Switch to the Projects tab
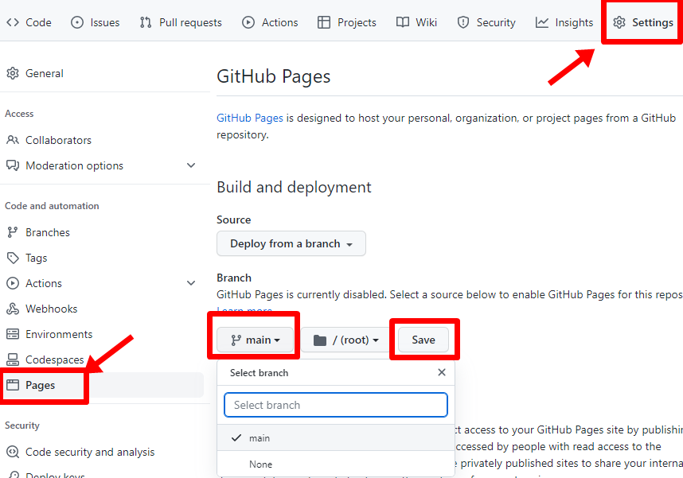The height and width of the screenshot is (478, 683). 347,22
